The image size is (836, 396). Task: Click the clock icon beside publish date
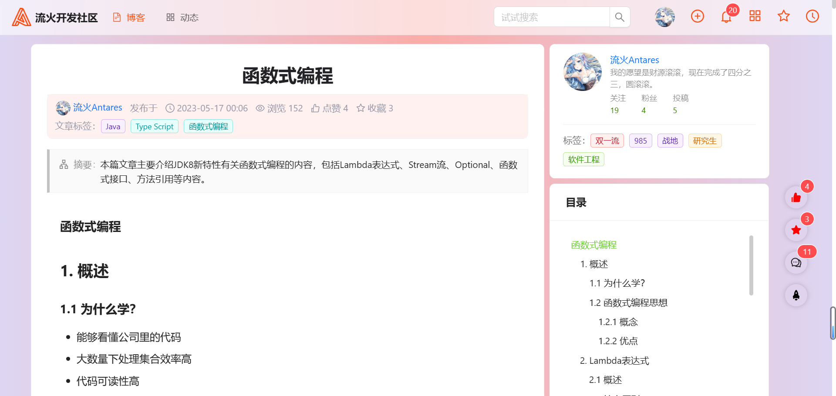click(x=170, y=108)
